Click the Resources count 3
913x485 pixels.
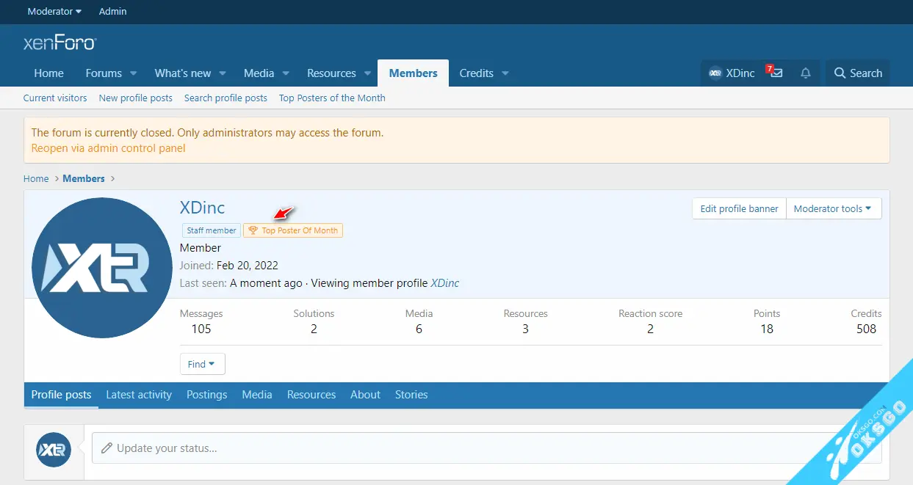pos(525,329)
